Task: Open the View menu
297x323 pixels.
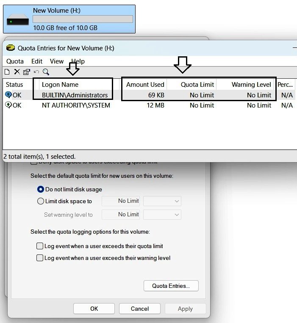Action: click(57, 61)
